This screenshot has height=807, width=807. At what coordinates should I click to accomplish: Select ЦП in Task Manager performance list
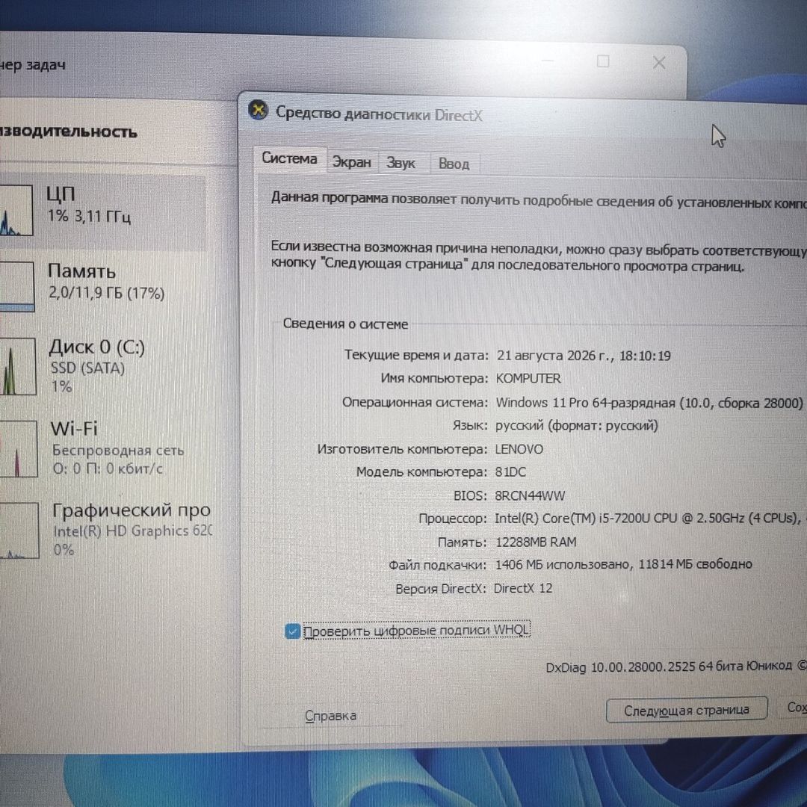(103, 211)
